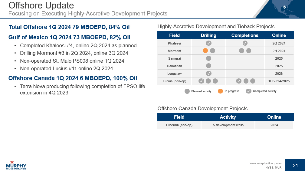Select the orange in-progress circle in Mormont row
Image resolution: width=305 pixels, height=171 pixels.
205,51
